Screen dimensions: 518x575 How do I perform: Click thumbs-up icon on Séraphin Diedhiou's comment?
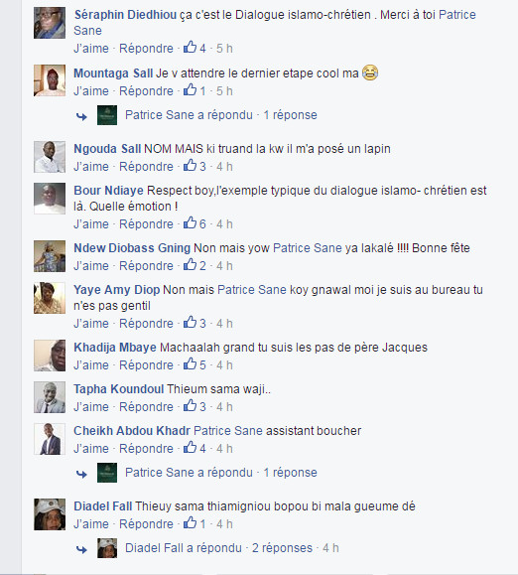190,48
